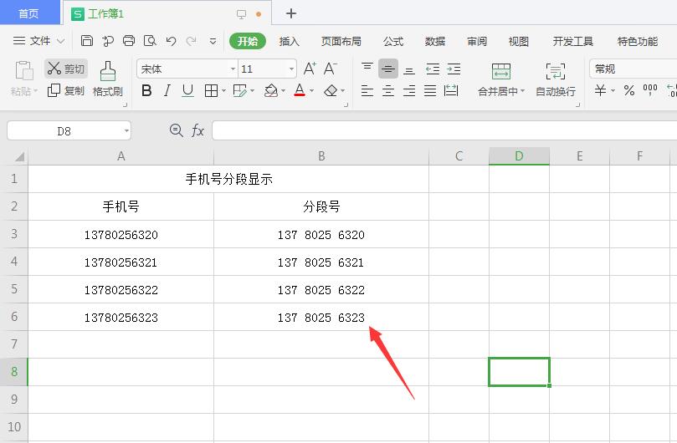The width and height of the screenshot is (677, 443).
Task: Click the Save icon in quick toolbar
Action: pos(87,41)
